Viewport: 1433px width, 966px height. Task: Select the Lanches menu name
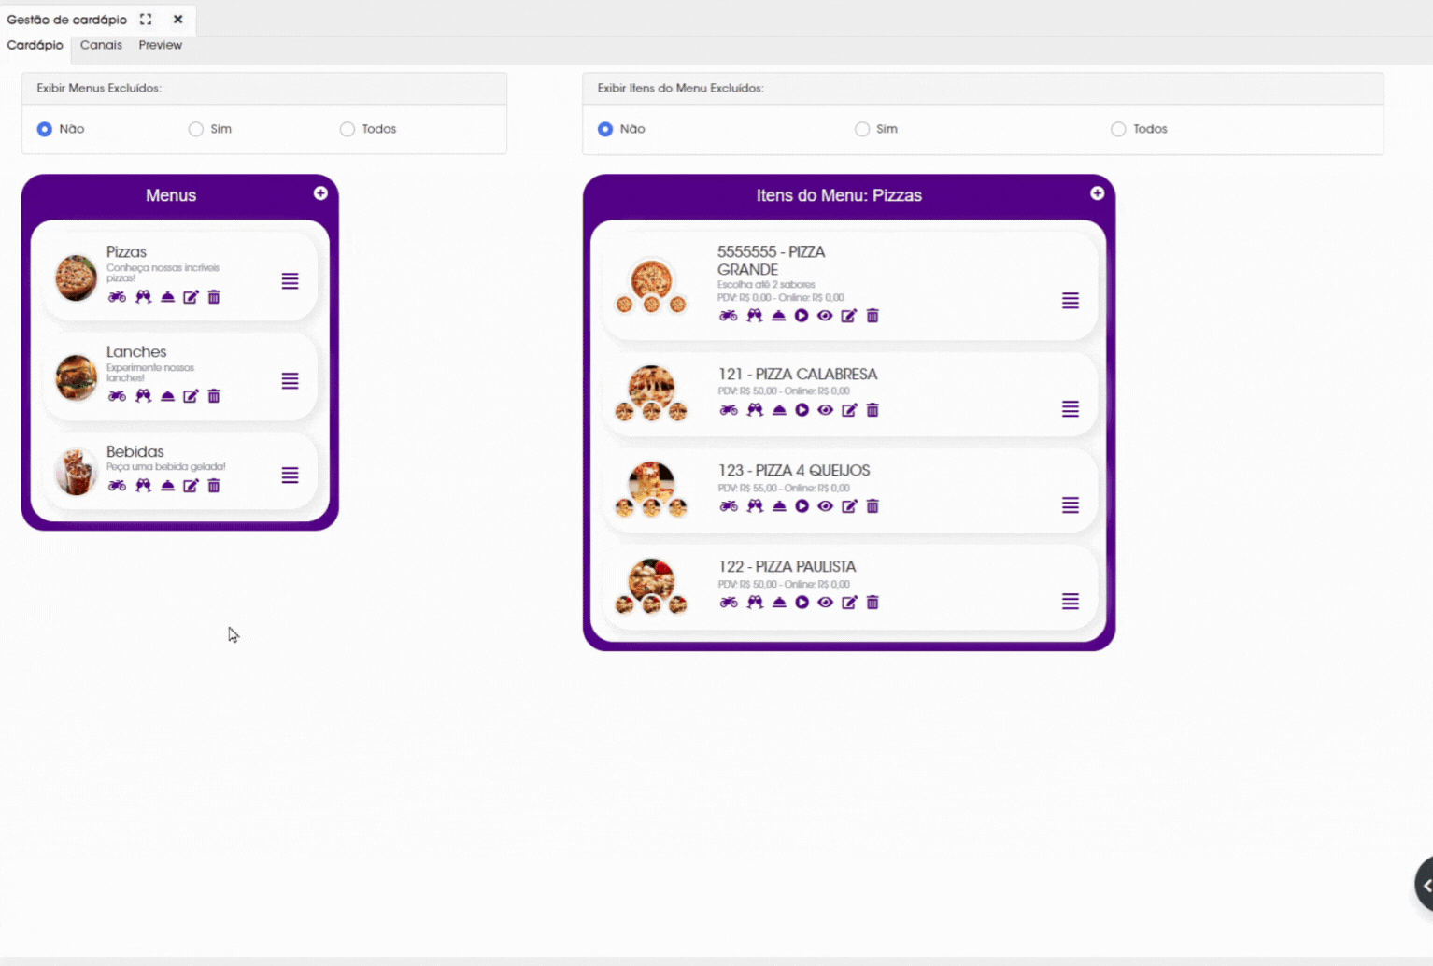click(136, 351)
